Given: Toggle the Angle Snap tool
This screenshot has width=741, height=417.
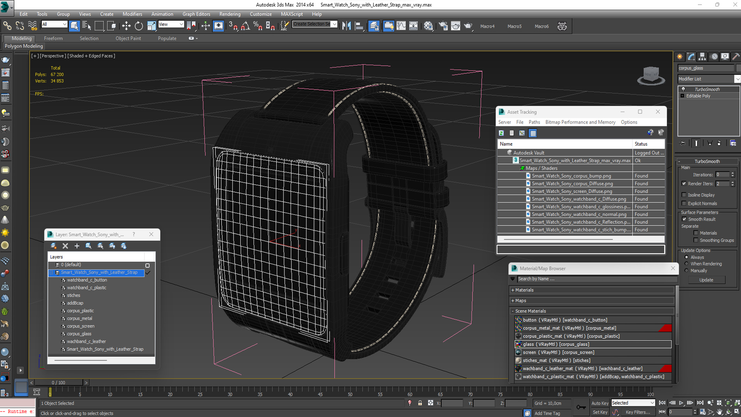Looking at the screenshot, I should (x=245, y=26).
